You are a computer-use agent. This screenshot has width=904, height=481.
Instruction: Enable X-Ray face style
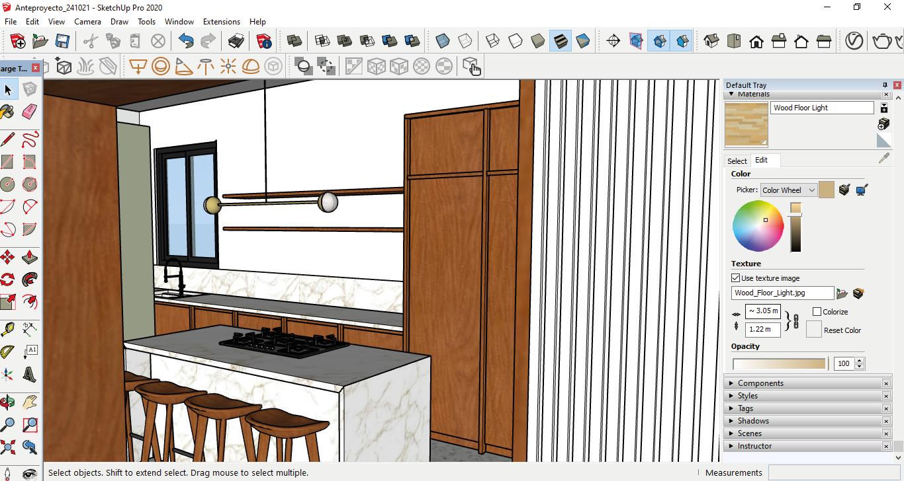(x=443, y=42)
